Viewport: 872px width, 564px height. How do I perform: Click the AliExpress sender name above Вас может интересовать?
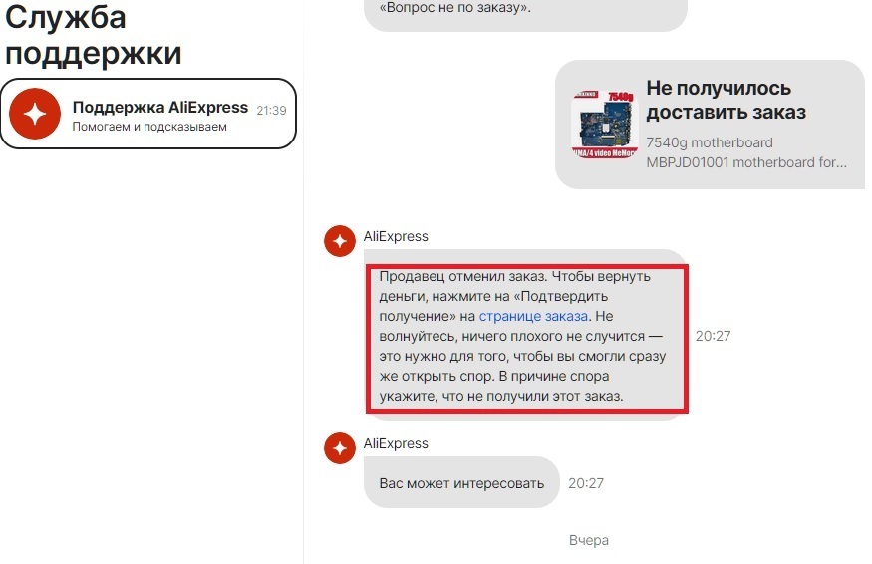[x=396, y=443]
